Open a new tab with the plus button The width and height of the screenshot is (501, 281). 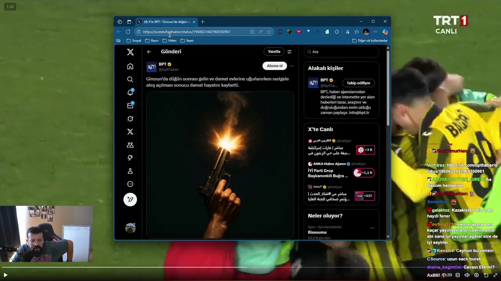click(202, 22)
